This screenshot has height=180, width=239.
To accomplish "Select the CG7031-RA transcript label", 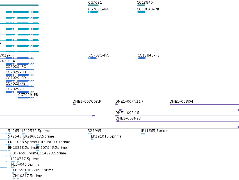I will tap(99, 9).
